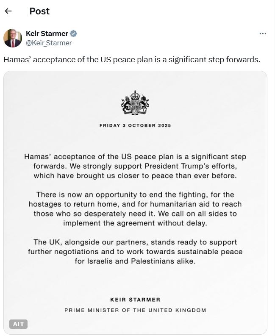The height and width of the screenshot is (336, 275).
Task: Click "for Israelis and Palestinians alike" line
Action: [135, 261]
